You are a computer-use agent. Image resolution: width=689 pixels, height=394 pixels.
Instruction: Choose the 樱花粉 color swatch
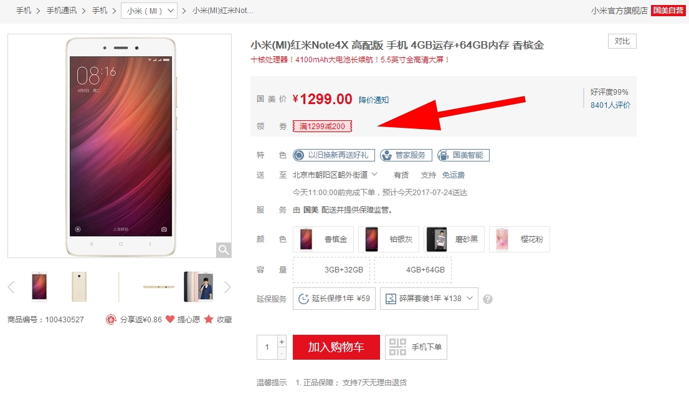coord(520,239)
